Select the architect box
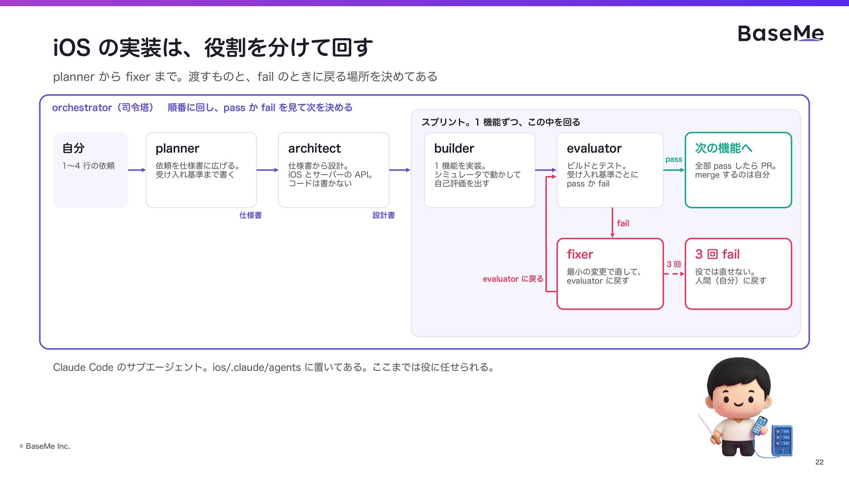The height and width of the screenshot is (477, 849). click(334, 170)
